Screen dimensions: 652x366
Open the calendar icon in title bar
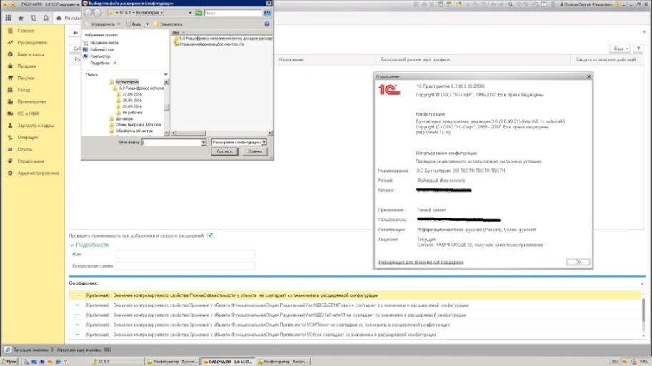tap(449, 4)
